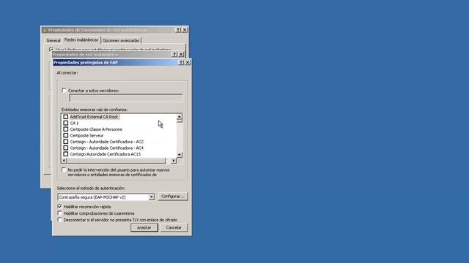Screen dimensions: 469x263
Task: Open the General tab in background window
Action: 53,40
